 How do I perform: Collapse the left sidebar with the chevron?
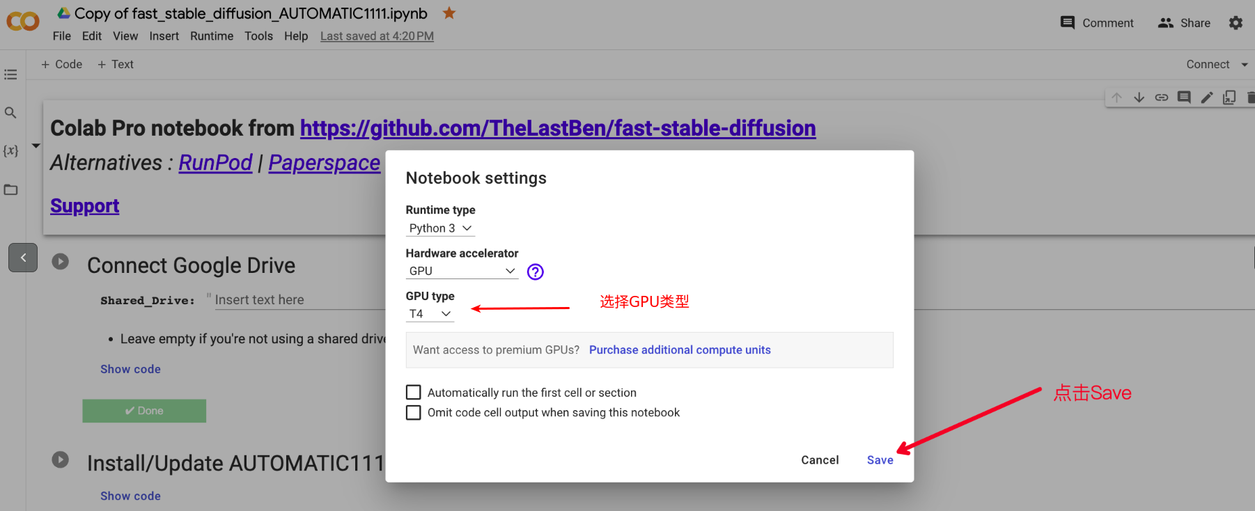[22, 257]
